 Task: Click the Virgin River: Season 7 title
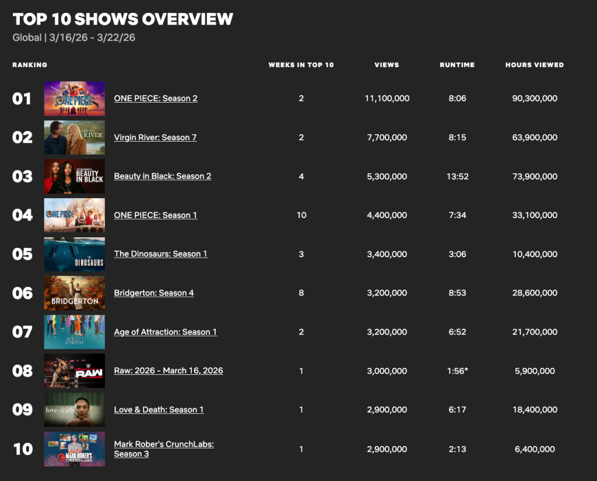point(155,138)
